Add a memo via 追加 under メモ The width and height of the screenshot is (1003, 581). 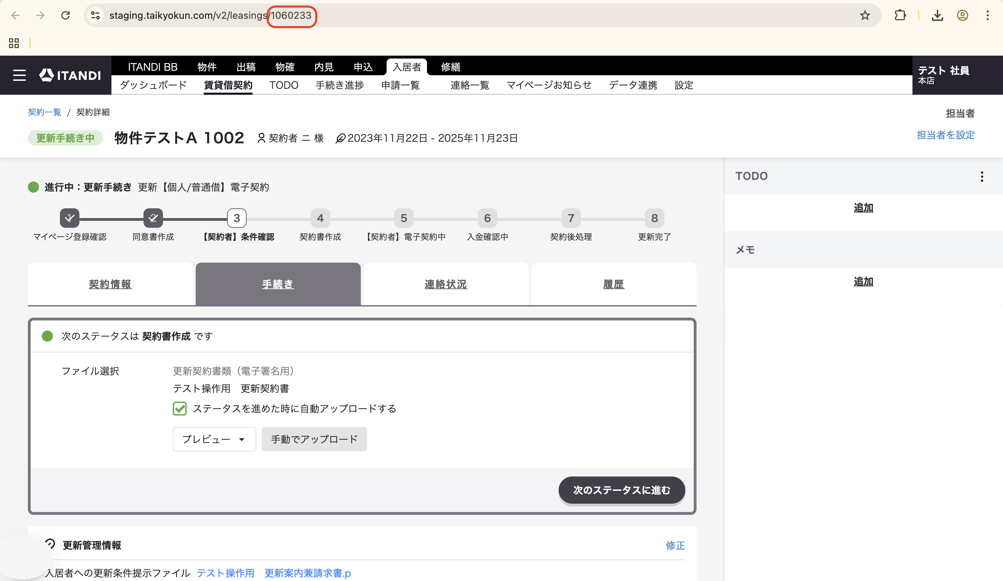click(863, 282)
